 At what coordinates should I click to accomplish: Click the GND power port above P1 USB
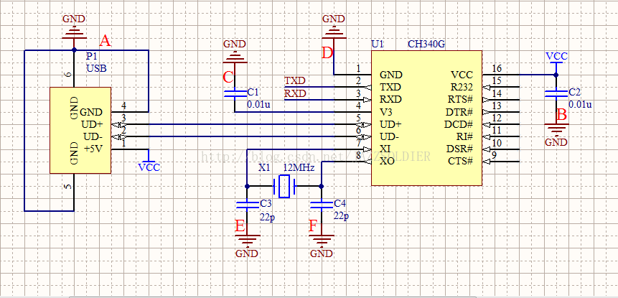[74, 27]
